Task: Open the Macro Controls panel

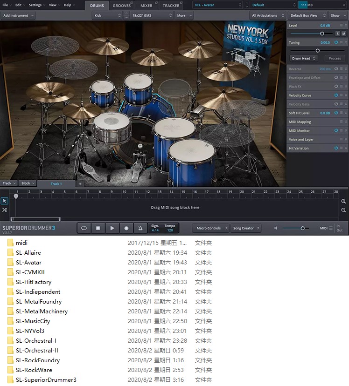Action: (x=211, y=228)
